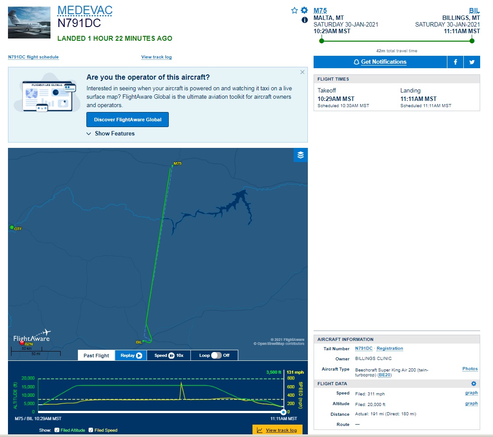The image size is (493, 437).
Task: Click the Flight Data gear icon
Action: pos(474,383)
